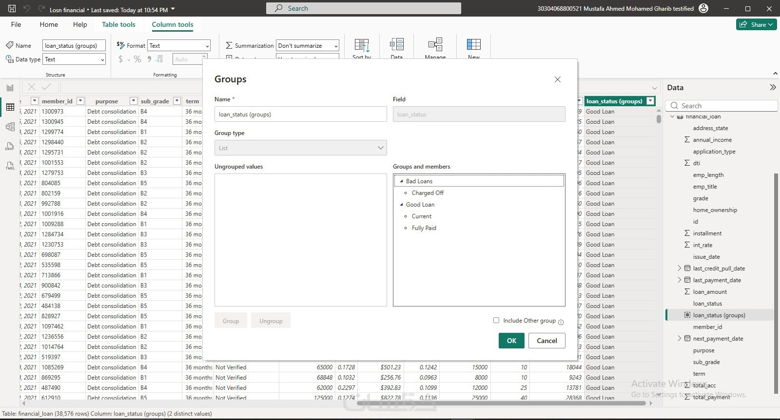Open the Help tab

[80, 24]
